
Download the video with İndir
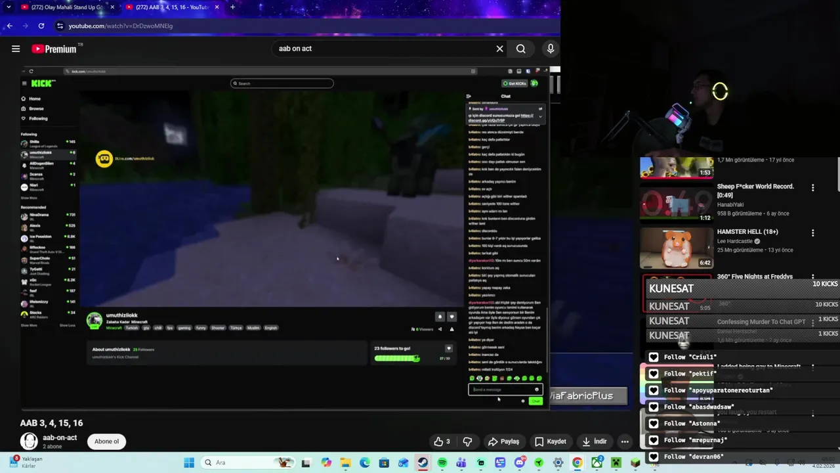(x=594, y=441)
